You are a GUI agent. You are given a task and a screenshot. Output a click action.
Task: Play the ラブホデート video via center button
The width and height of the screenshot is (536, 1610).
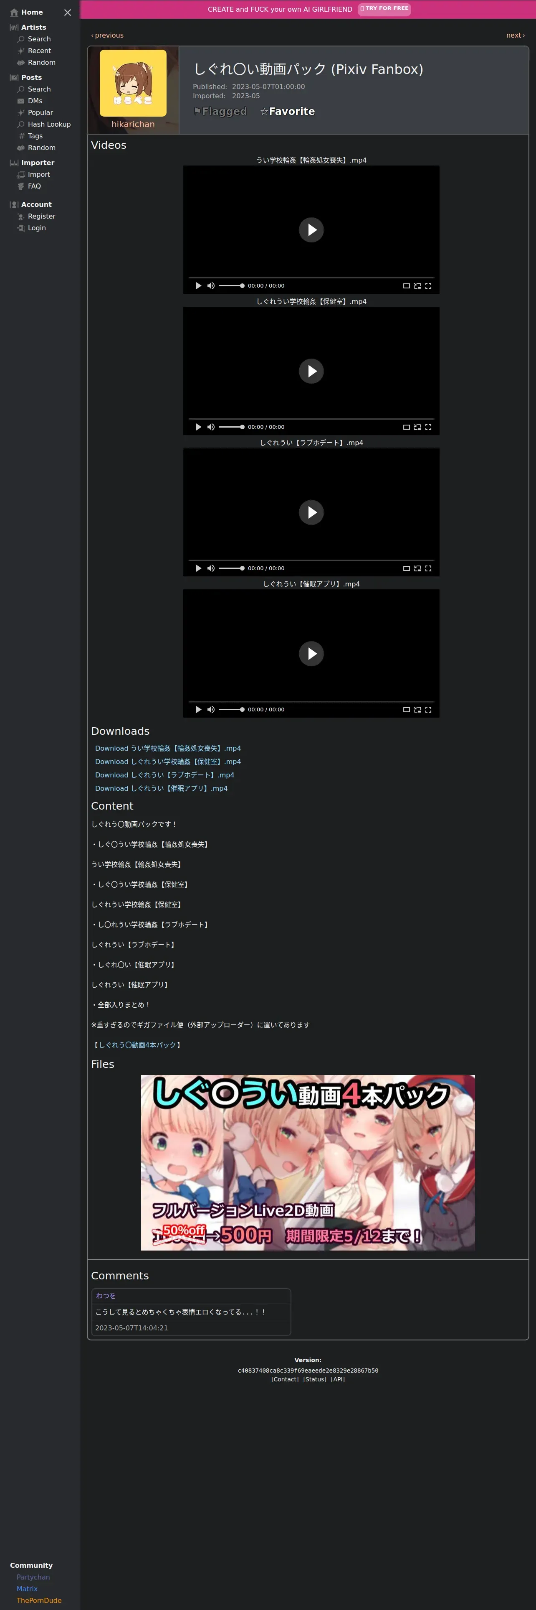(x=311, y=512)
